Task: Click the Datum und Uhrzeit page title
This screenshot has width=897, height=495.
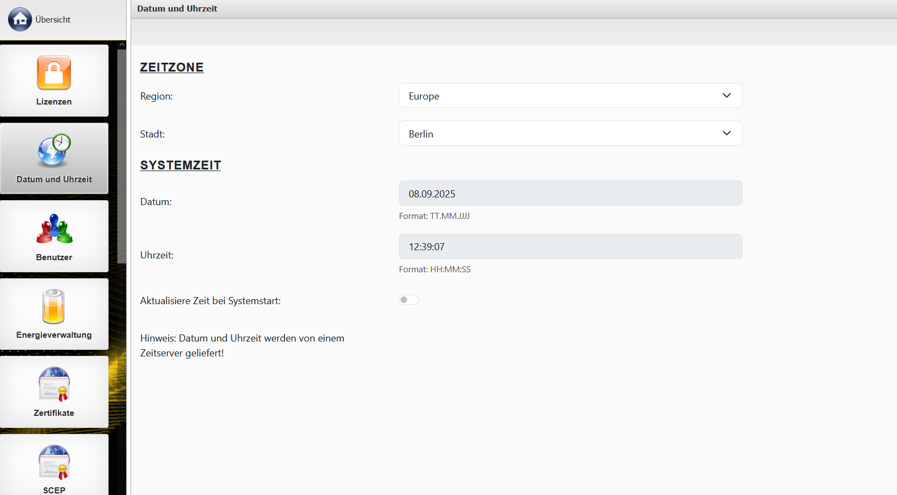Action: (x=177, y=9)
